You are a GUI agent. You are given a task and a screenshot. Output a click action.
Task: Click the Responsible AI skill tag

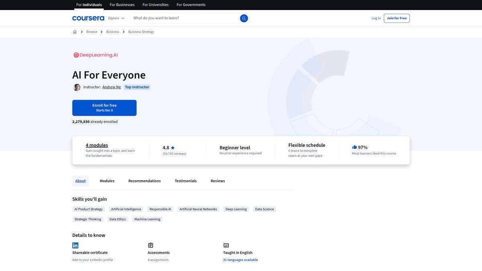(x=160, y=209)
